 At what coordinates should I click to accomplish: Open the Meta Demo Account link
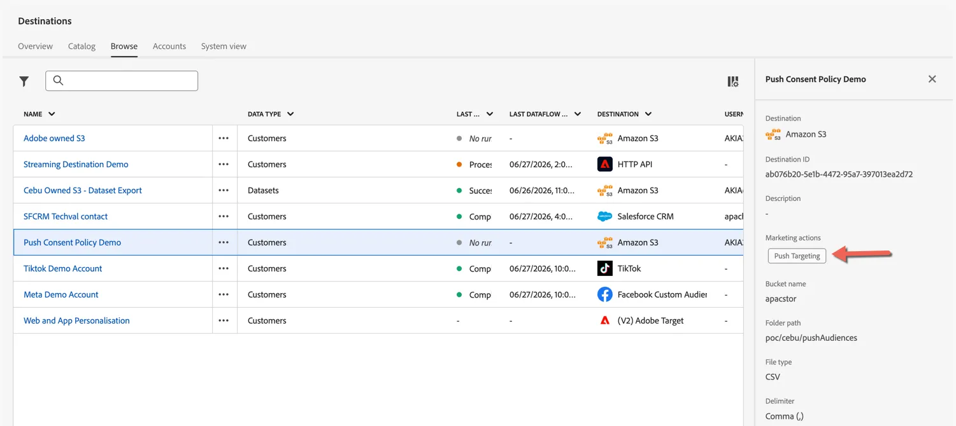click(x=61, y=294)
